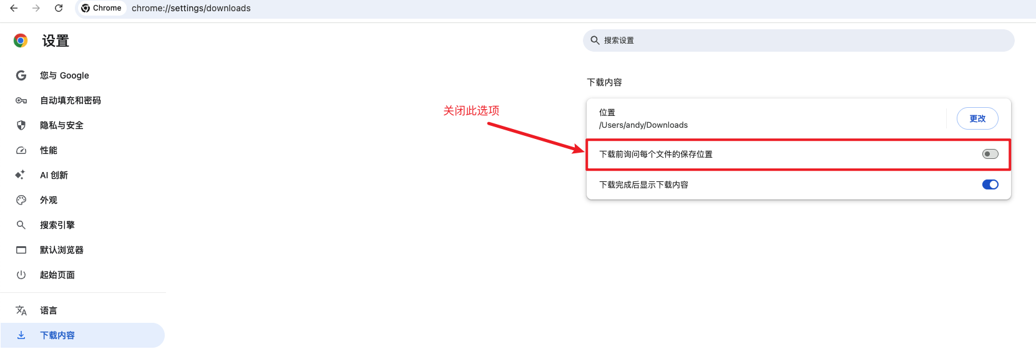Click the Chrome site info chip
The width and height of the screenshot is (1036, 349).
pos(101,8)
